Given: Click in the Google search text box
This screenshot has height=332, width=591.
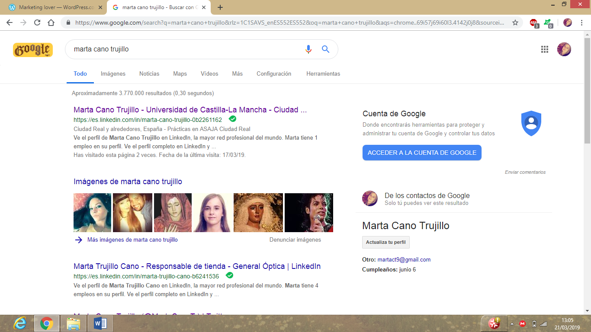Looking at the screenshot, I should click(x=186, y=49).
